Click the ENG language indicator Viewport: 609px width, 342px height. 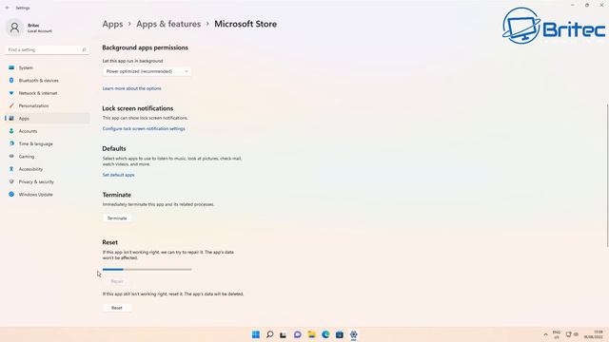click(557, 334)
